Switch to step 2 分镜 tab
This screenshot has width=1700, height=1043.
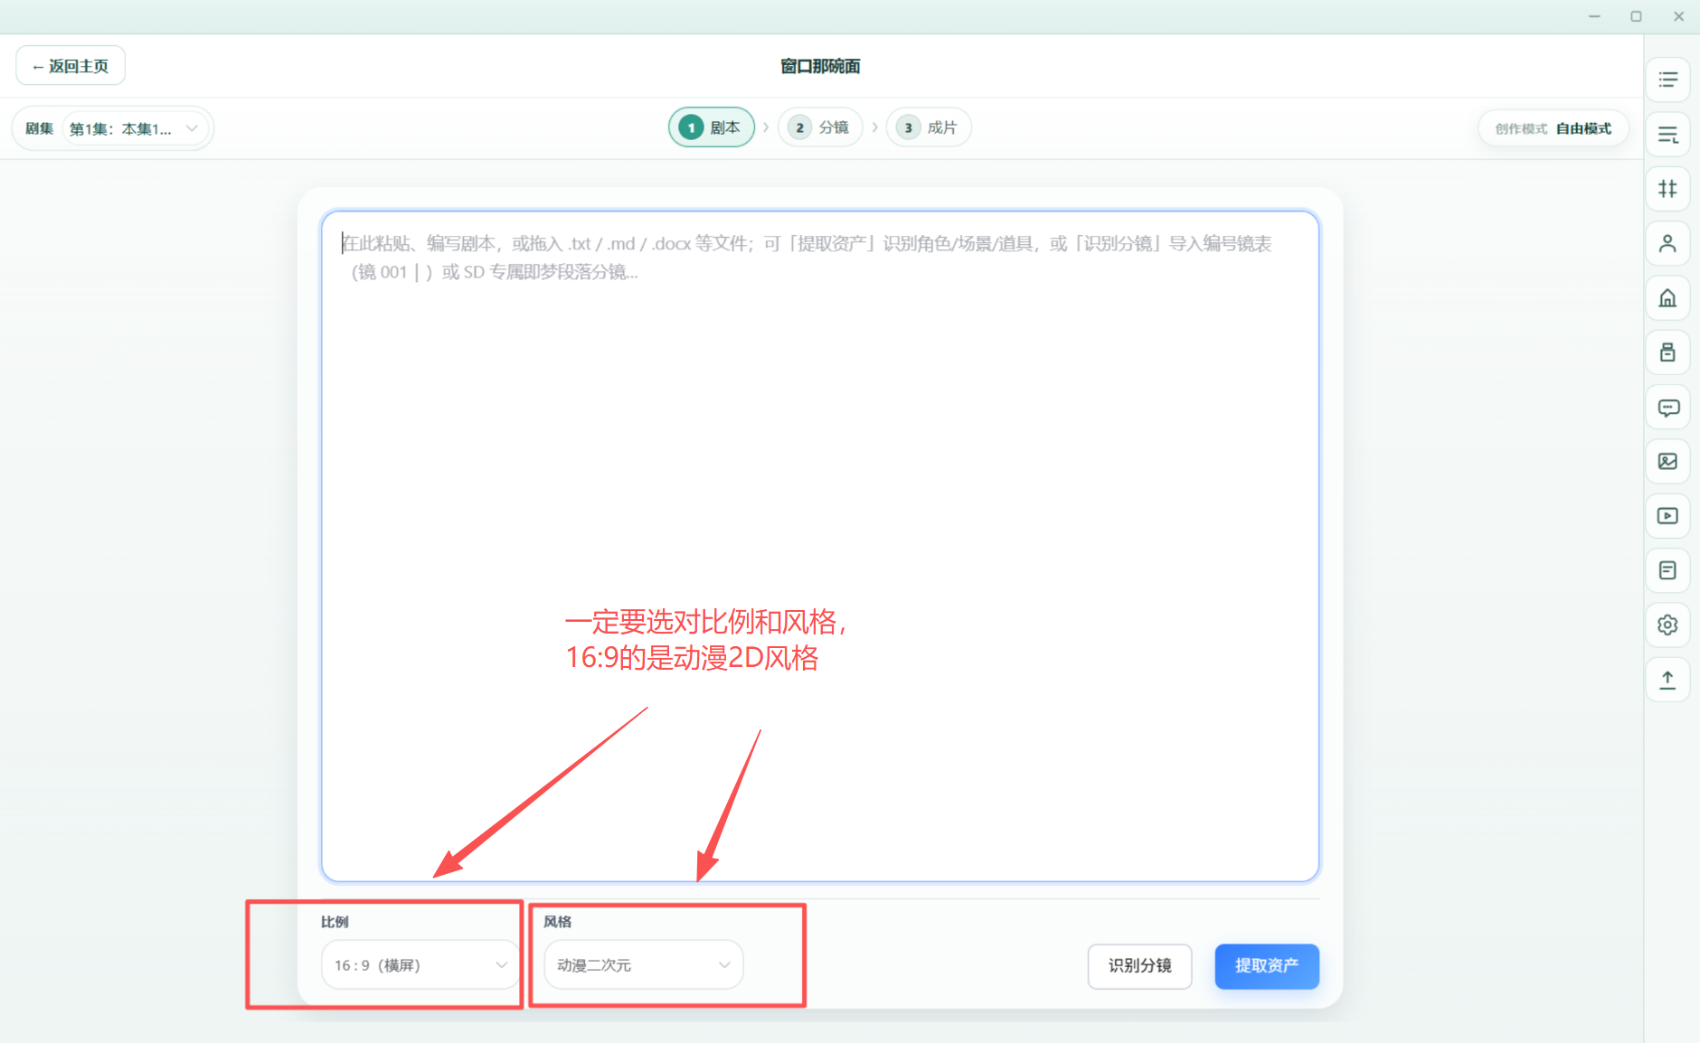[x=820, y=127]
